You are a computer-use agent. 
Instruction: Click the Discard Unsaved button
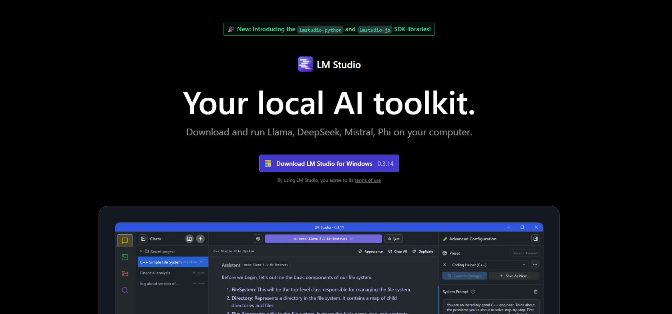525,253
